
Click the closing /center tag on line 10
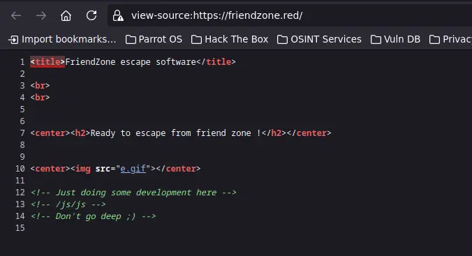pyautogui.click(x=178, y=169)
